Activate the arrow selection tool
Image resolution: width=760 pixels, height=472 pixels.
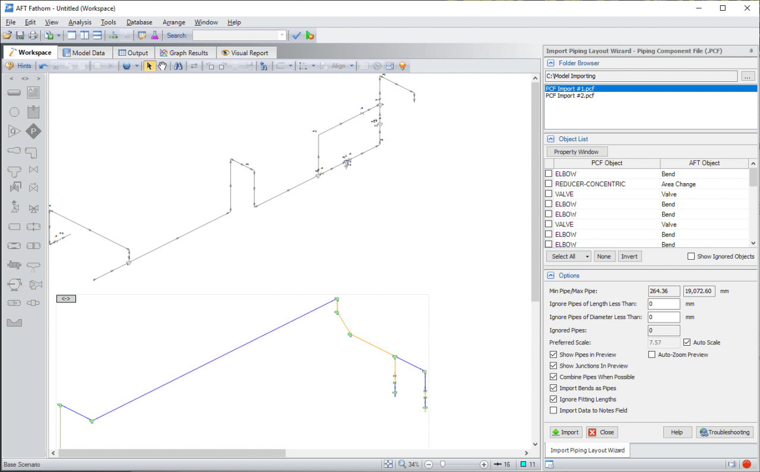(149, 66)
